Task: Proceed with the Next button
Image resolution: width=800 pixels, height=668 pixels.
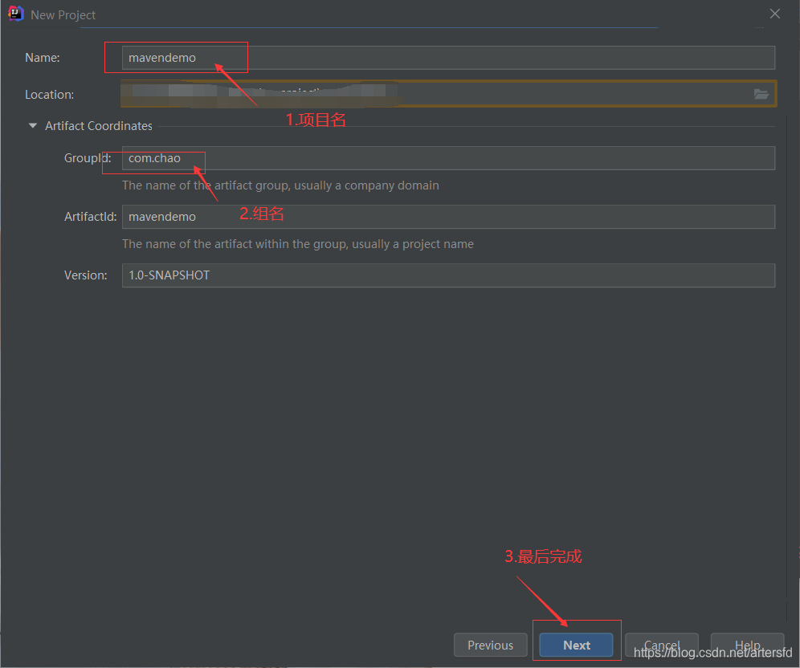Action: pos(577,645)
